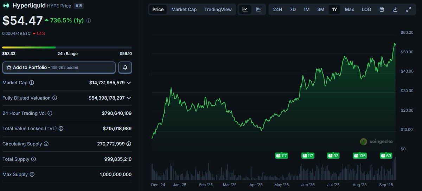422x191 pixels.
Task: Click the 24h Range progress bar
Action: pyautogui.click(x=67, y=47)
